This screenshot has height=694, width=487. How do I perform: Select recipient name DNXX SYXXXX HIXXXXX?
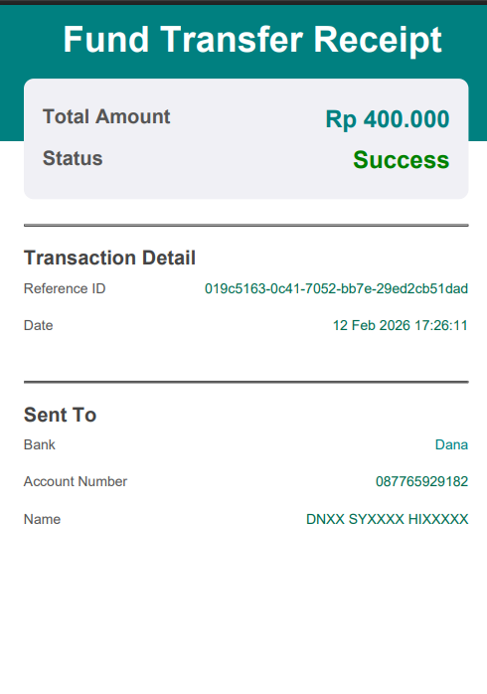click(387, 519)
